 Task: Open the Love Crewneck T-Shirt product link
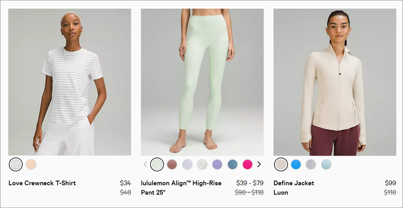42,183
